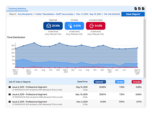Viewport: 152px width, 114px height.
Task: Click the exit-arrow icon in Unsubscribed tile
Action: tap(92, 26)
